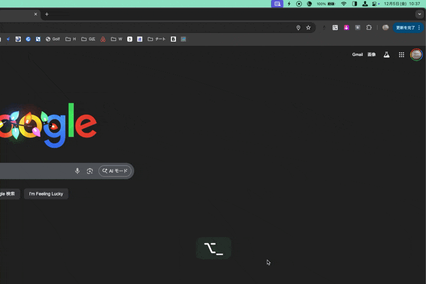The height and width of the screenshot is (284, 426).
Task: Click the screen recording status indicator
Action: 299,4
